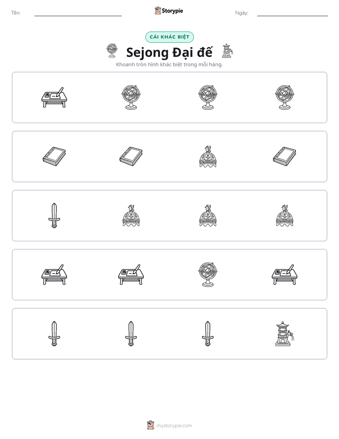Click the last globe in row one
This screenshot has height=439, width=339.
[x=284, y=97]
